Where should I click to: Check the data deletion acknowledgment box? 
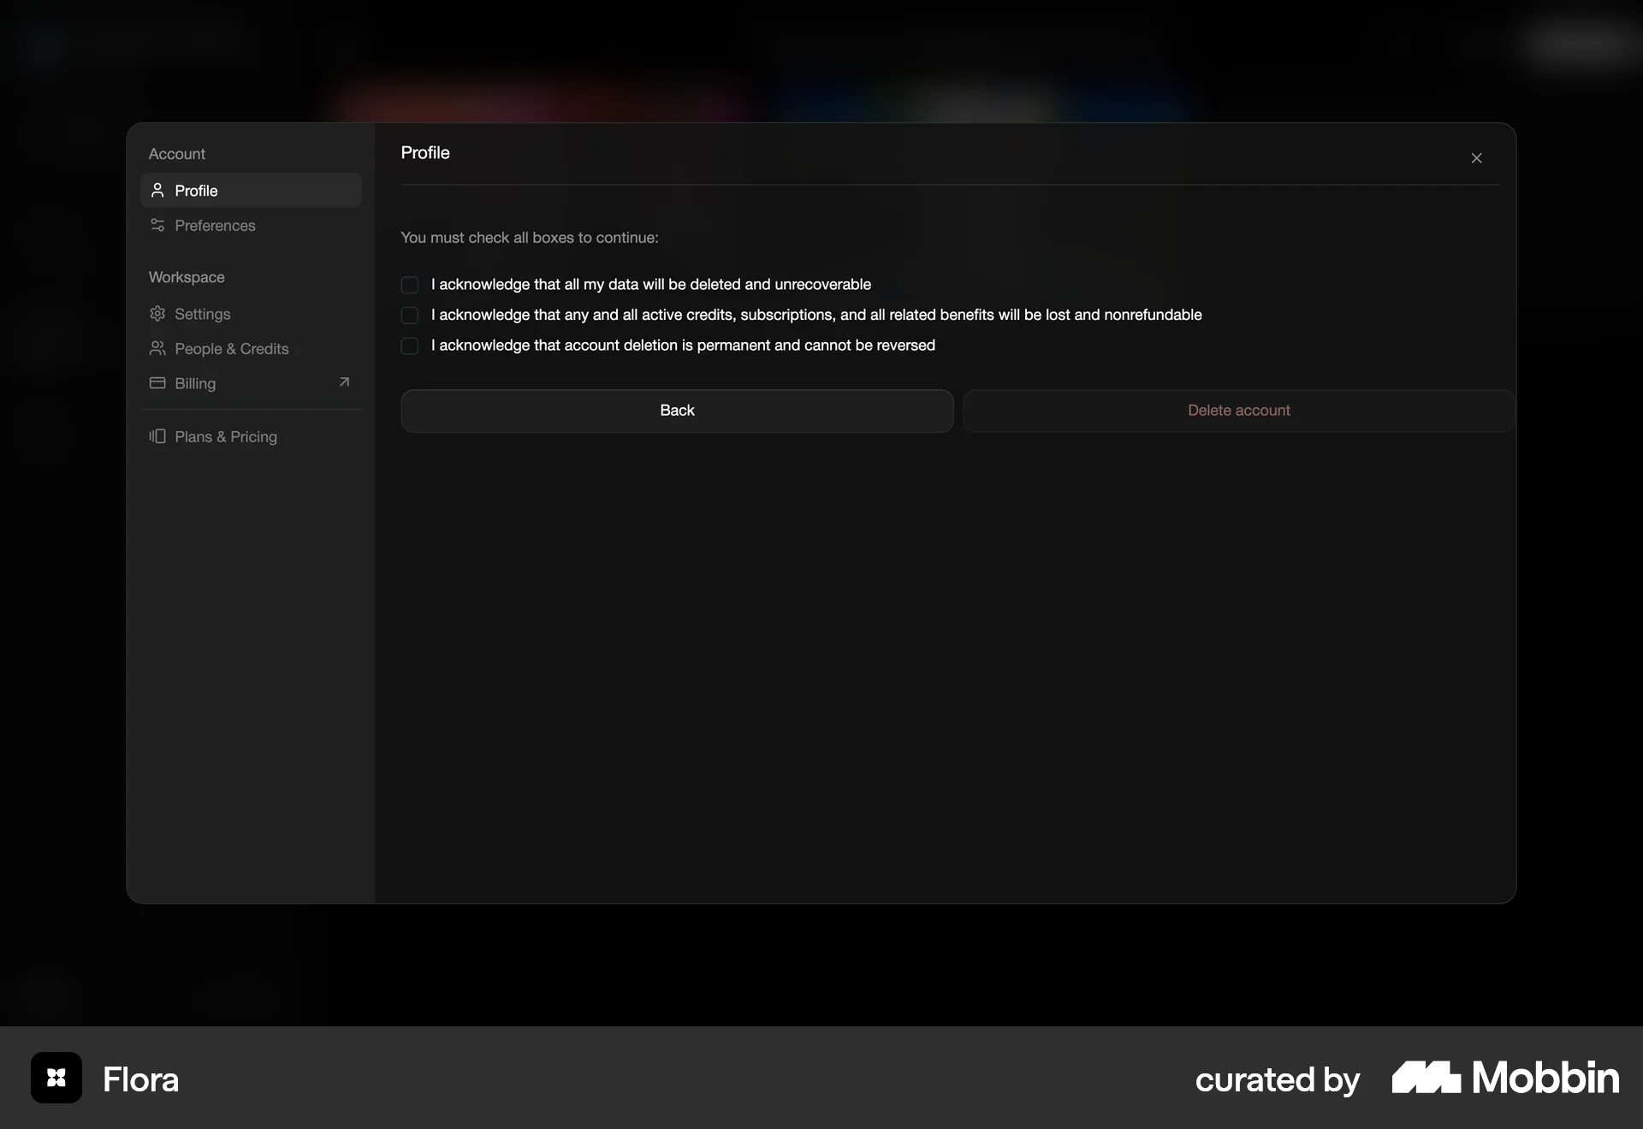click(x=410, y=285)
